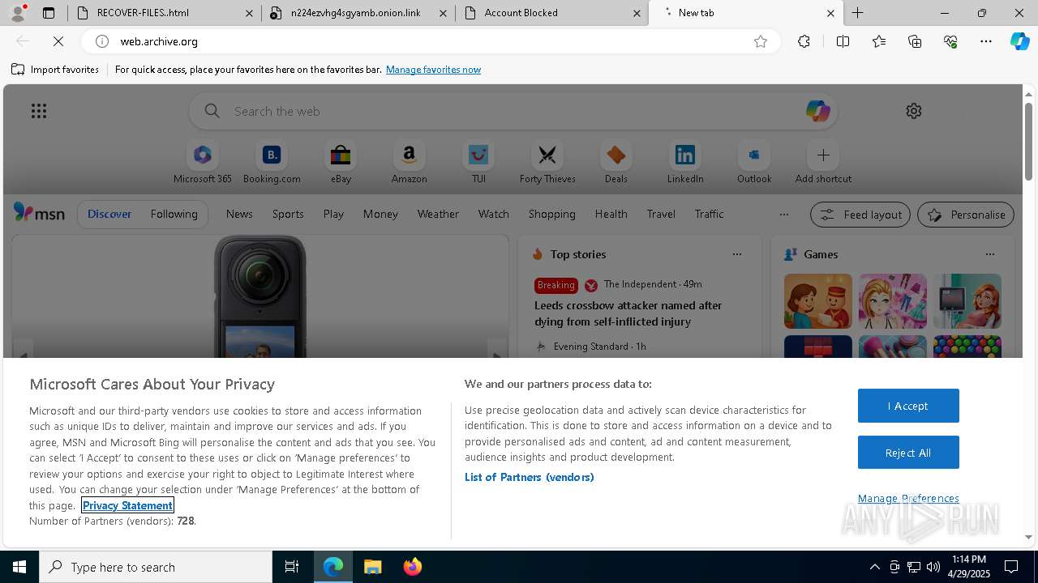
Task: Open Games card options menu
Action: click(989, 254)
